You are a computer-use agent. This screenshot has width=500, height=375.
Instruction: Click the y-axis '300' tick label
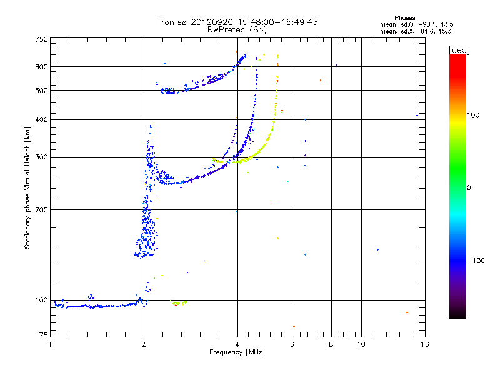coord(41,157)
